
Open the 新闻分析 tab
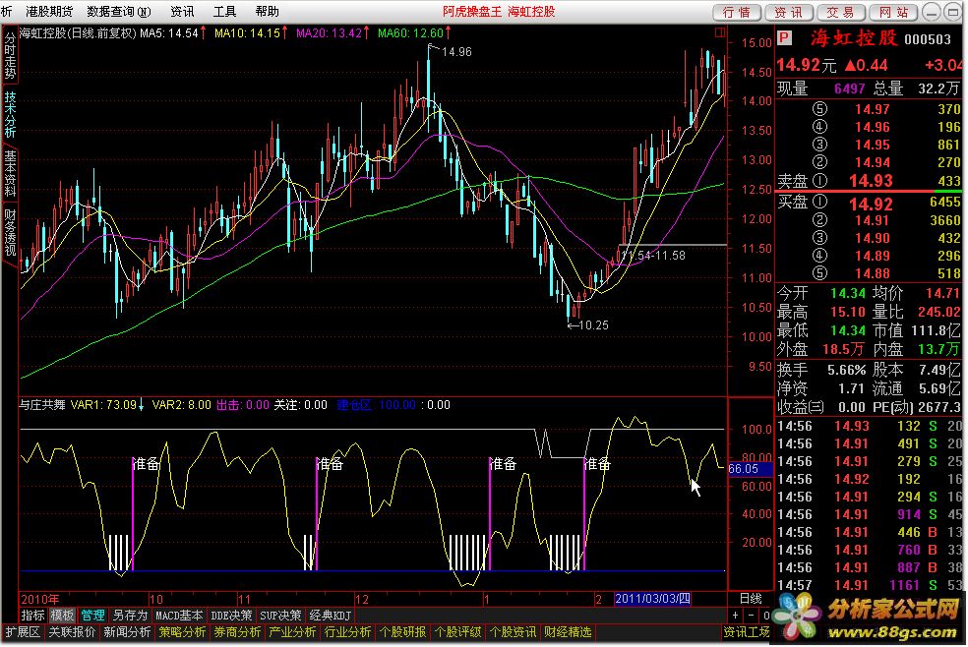[x=127, y=631]
